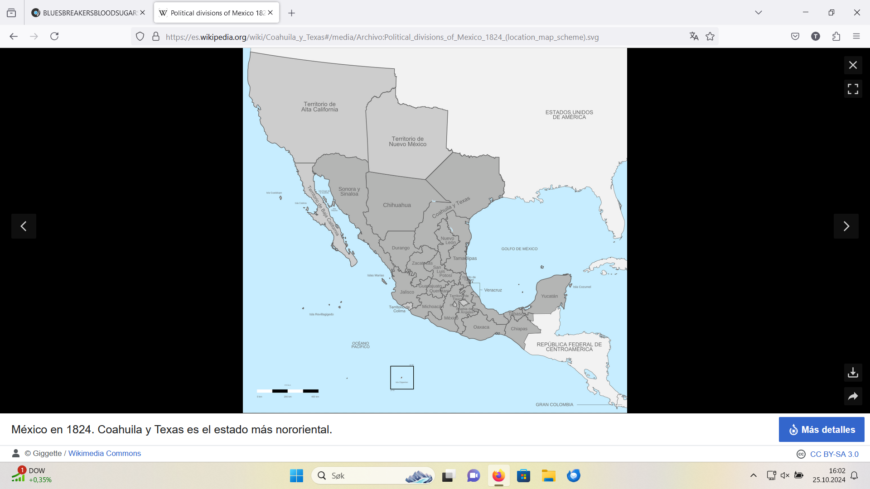
Task: Open the CC BY-SA 3.0 license link
Action: tap(834, 454)
